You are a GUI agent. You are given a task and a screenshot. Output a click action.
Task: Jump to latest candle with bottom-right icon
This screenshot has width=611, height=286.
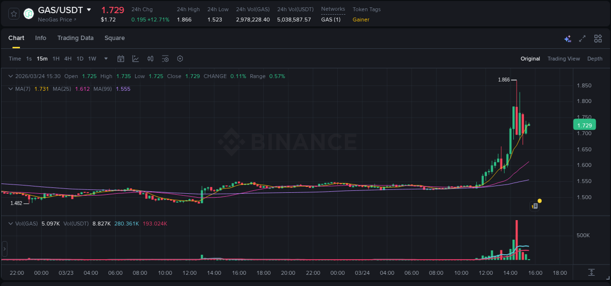point(591,272)
